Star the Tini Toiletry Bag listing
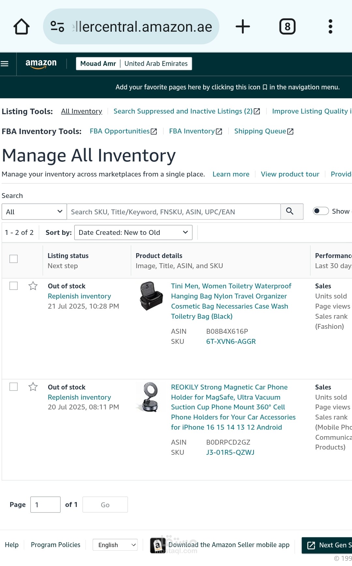The width and height of the screenshot is (352, 566). [33, 286]
